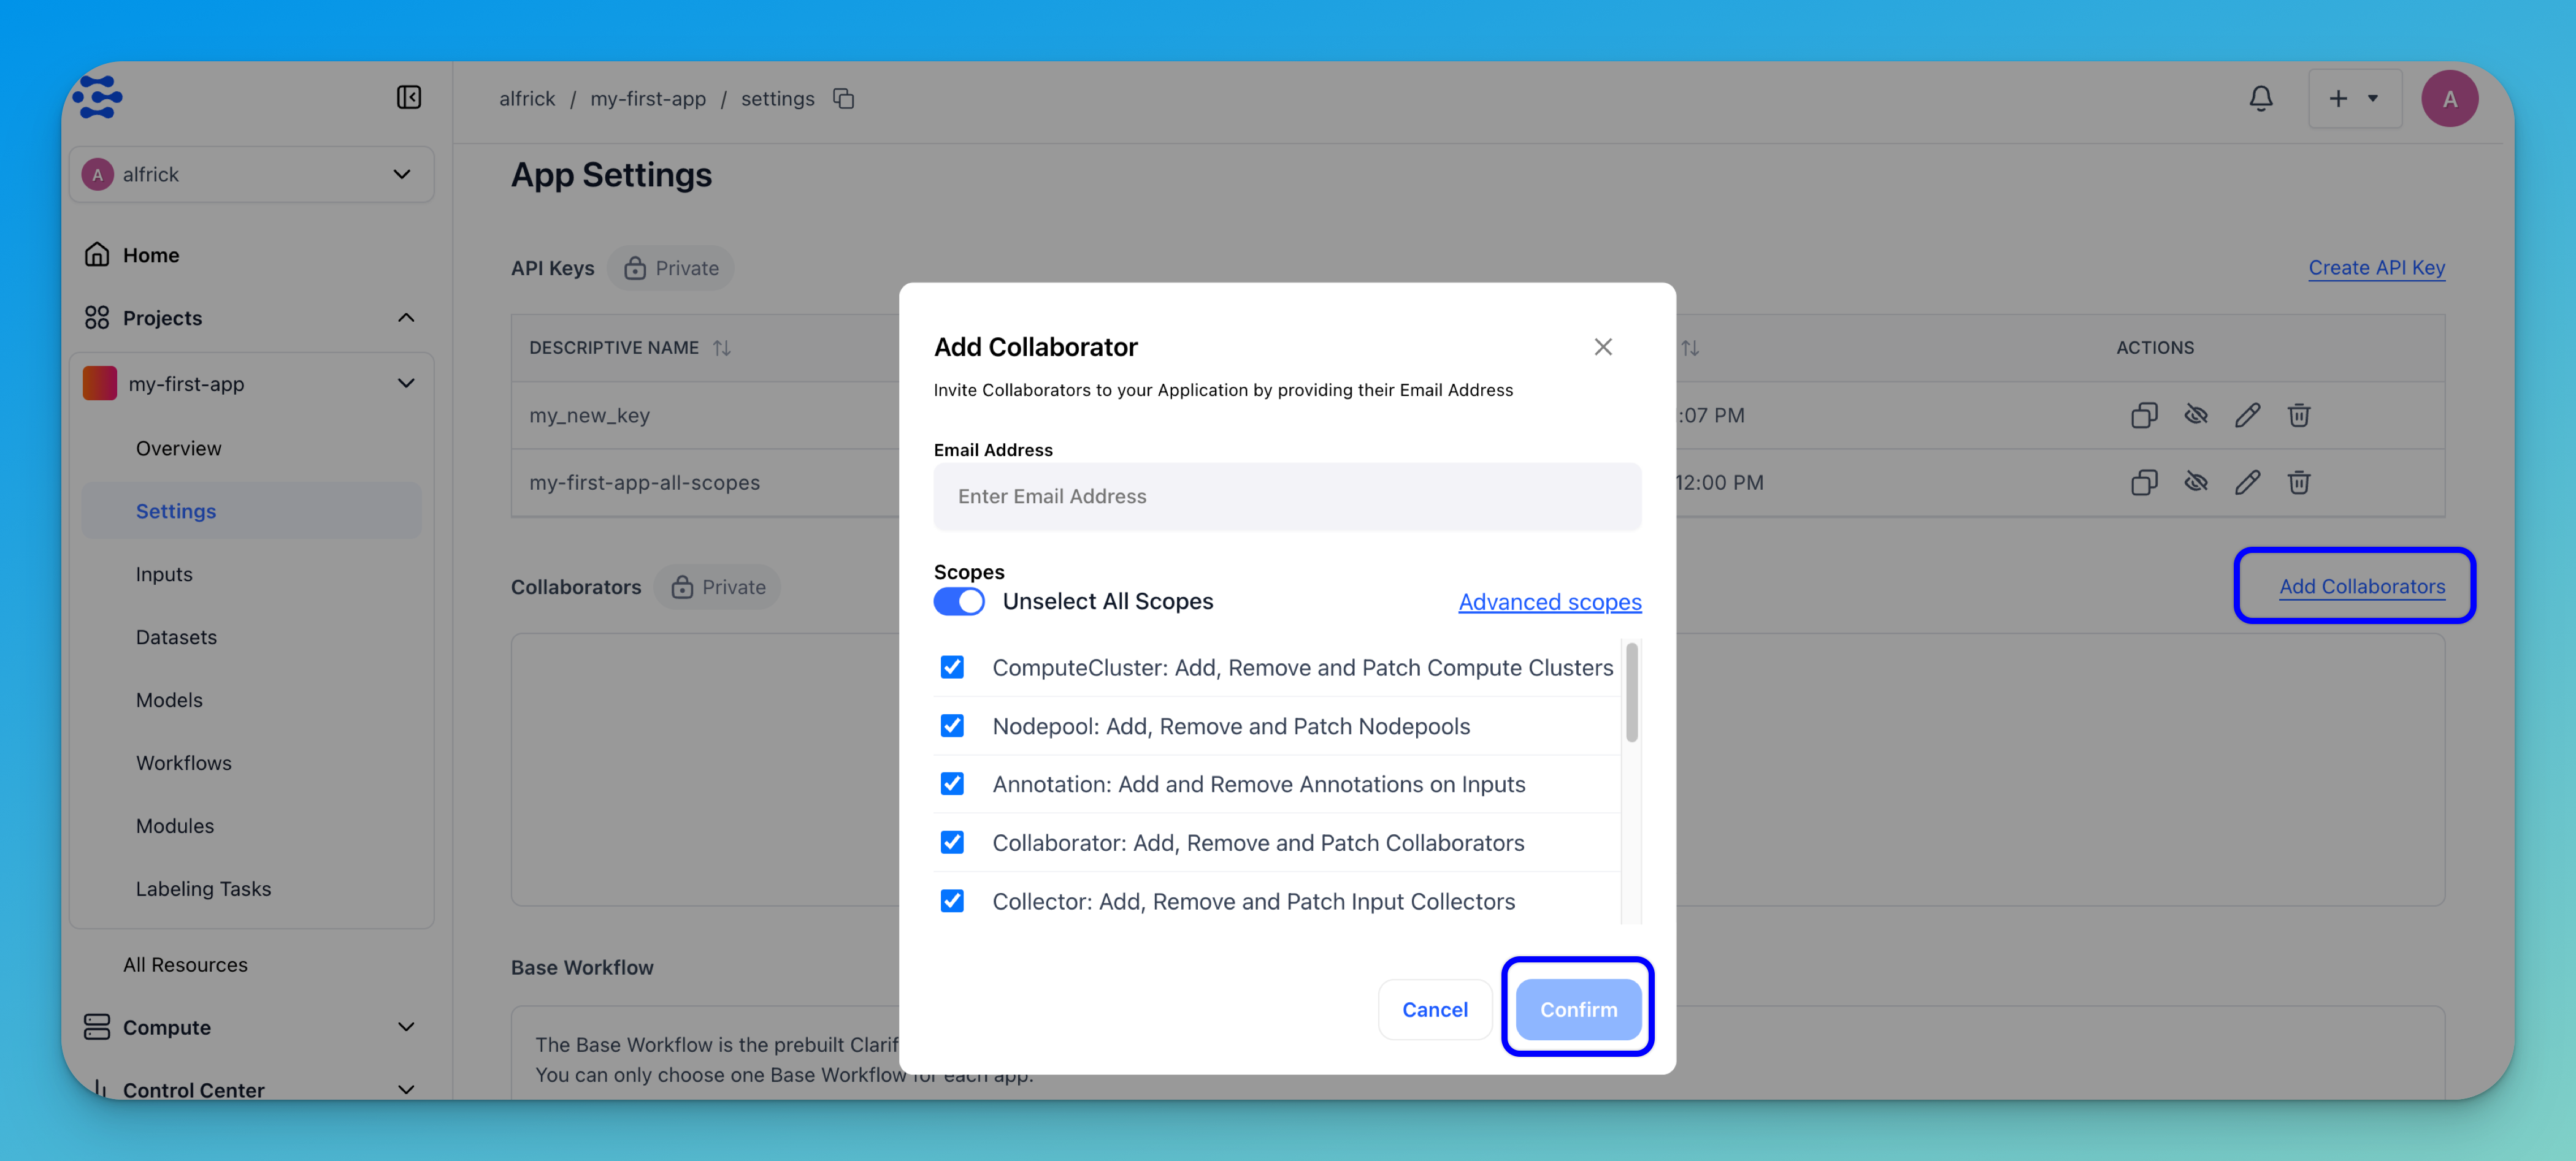This screenshot has width=2576, height=1161.
Task: Open Datasets in sidebar
Action: tap(176, 636)
